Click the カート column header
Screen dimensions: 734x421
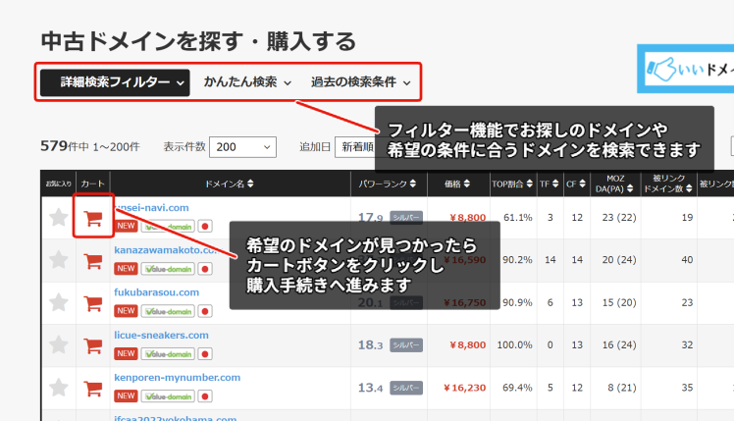pos(92,184)
